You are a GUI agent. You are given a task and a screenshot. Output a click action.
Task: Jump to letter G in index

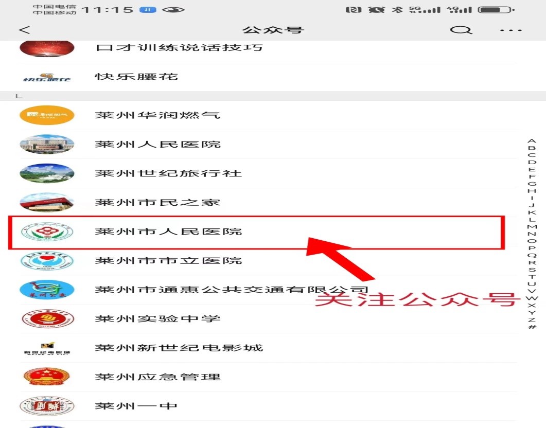tap(532, 184)
